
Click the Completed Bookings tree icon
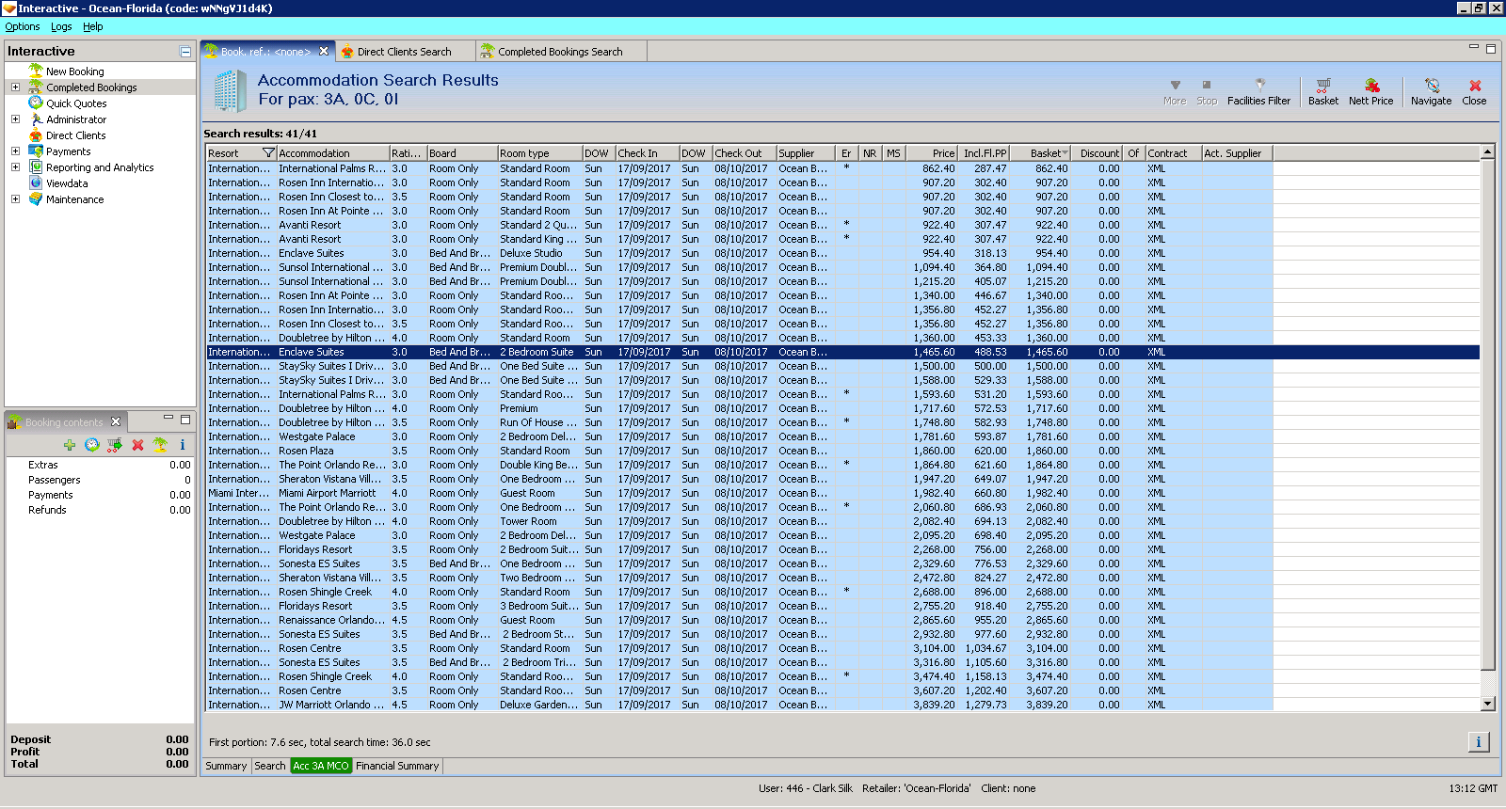coord(36,87)
